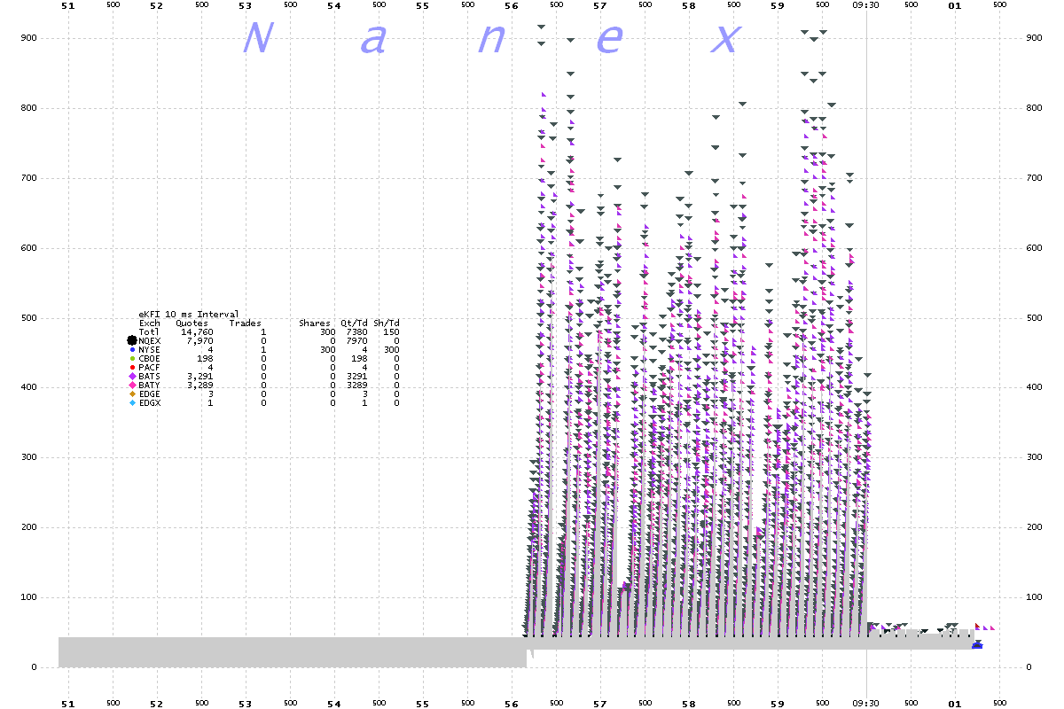The width and height of the screenshot is (1064, 709).
Task: Click the orange EDGE diamond marker
Action: pyautogui.click(x=132, y=393)
